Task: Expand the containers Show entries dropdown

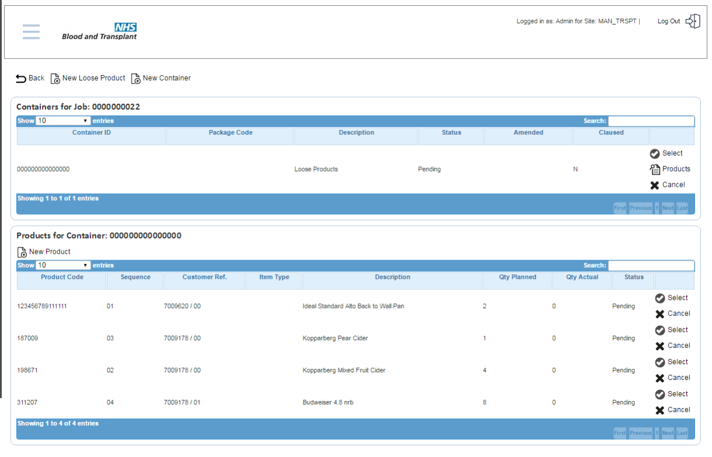Action: click(x=62, y=121)
